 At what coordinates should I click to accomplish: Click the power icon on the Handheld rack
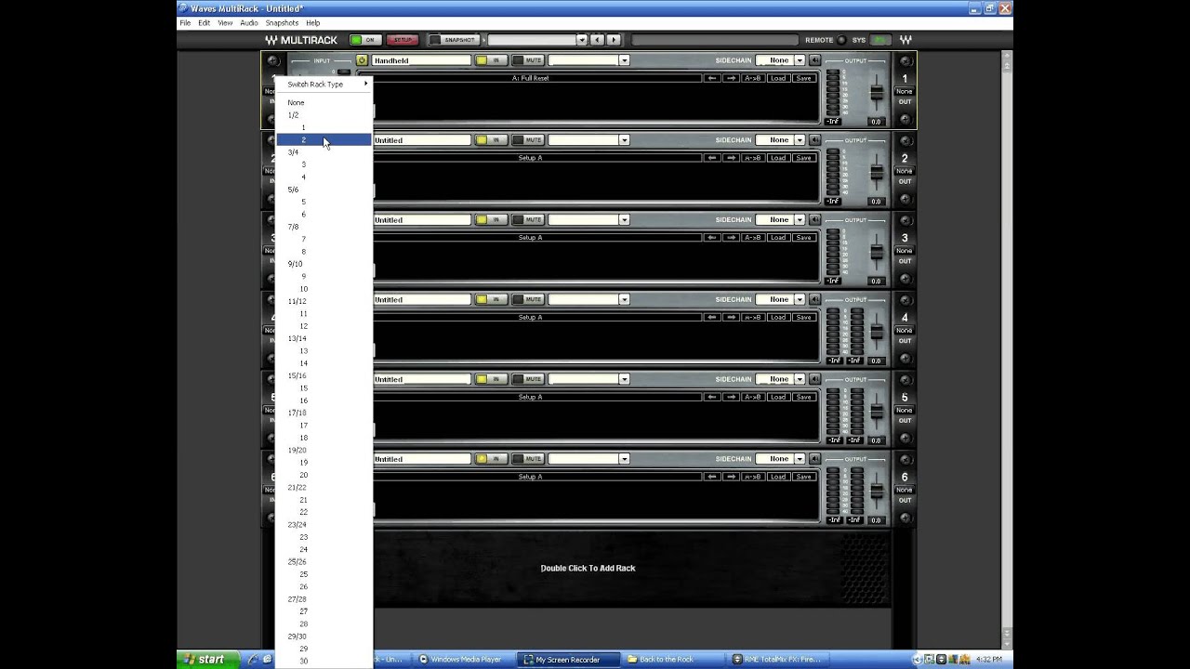362,60
